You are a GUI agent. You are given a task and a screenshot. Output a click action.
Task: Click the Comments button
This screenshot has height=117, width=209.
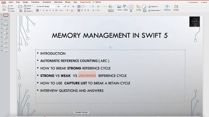193,2
